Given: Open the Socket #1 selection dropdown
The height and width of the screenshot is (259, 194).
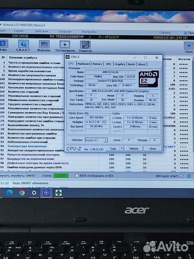Looking at the screenshot, I should point(96,140).
